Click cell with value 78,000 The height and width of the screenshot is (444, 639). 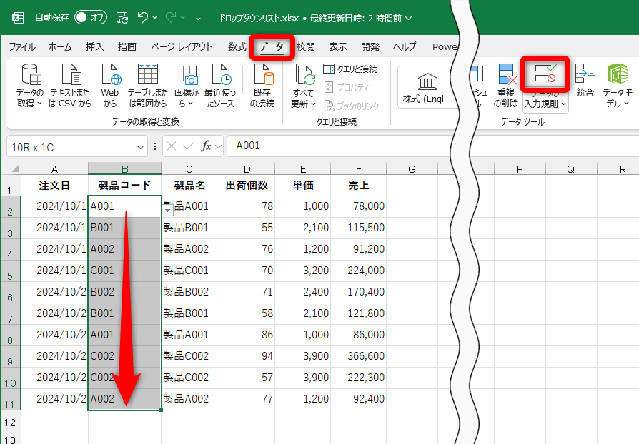click(358, 206)
